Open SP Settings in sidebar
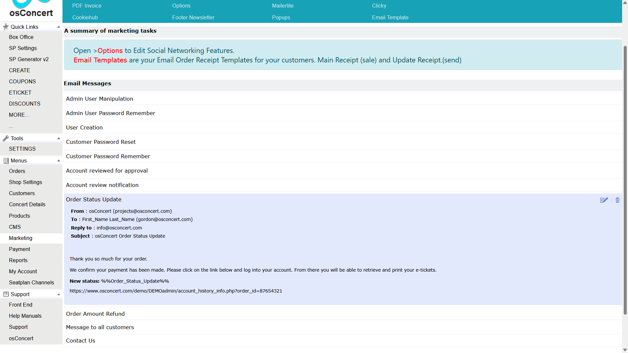 23,48
